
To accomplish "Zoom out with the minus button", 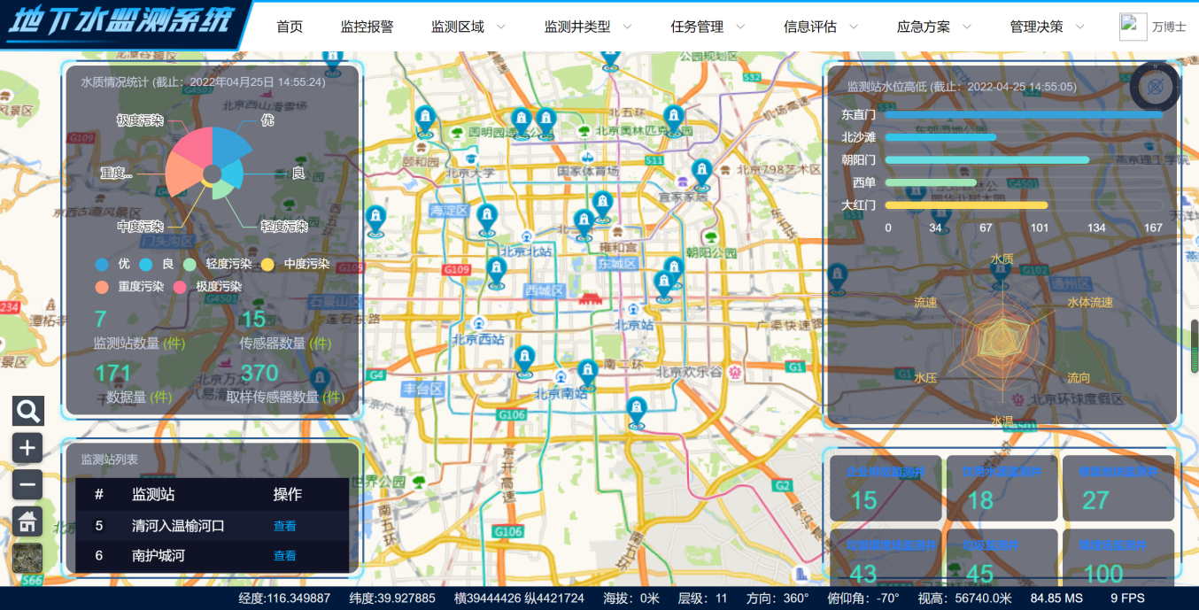I will click(28, 484).
